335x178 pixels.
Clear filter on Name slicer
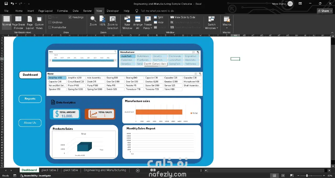[200, 74]
